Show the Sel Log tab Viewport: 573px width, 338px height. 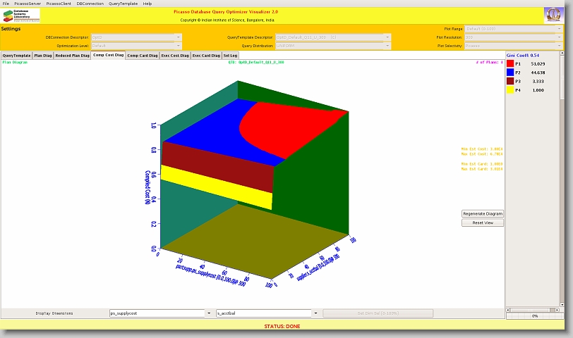(230, 55)
